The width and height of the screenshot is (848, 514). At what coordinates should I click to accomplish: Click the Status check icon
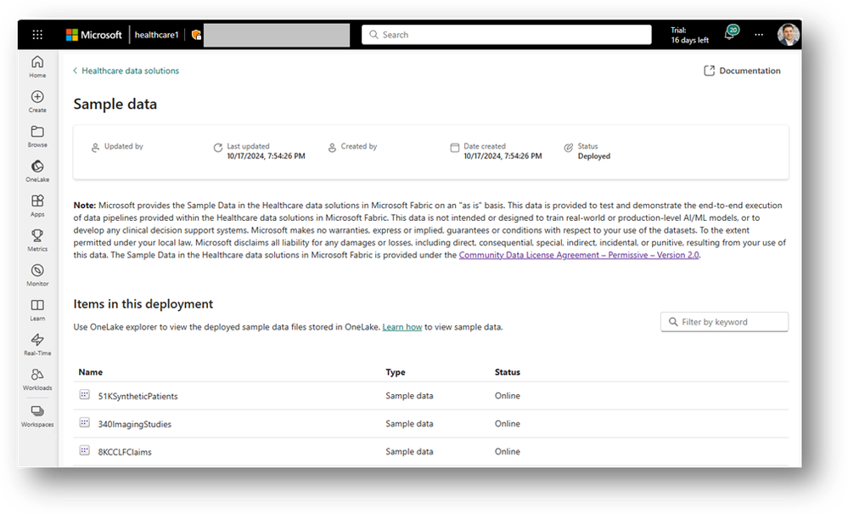click(x=569, y=147)
